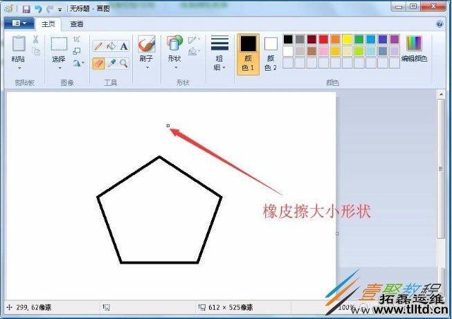Expand the Shapes dropdown arrow
The height and width of the screenshot is (319, 452).
click(176, 68)
